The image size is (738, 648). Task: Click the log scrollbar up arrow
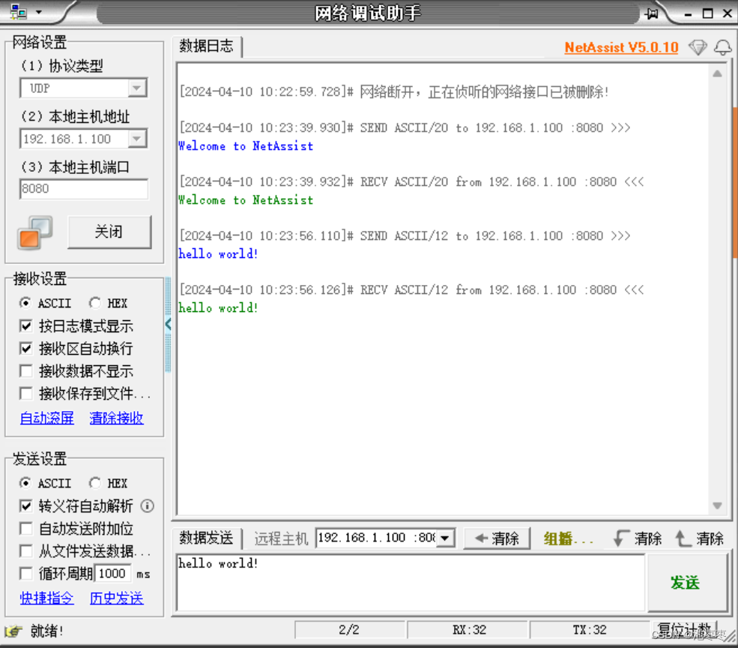717,73
